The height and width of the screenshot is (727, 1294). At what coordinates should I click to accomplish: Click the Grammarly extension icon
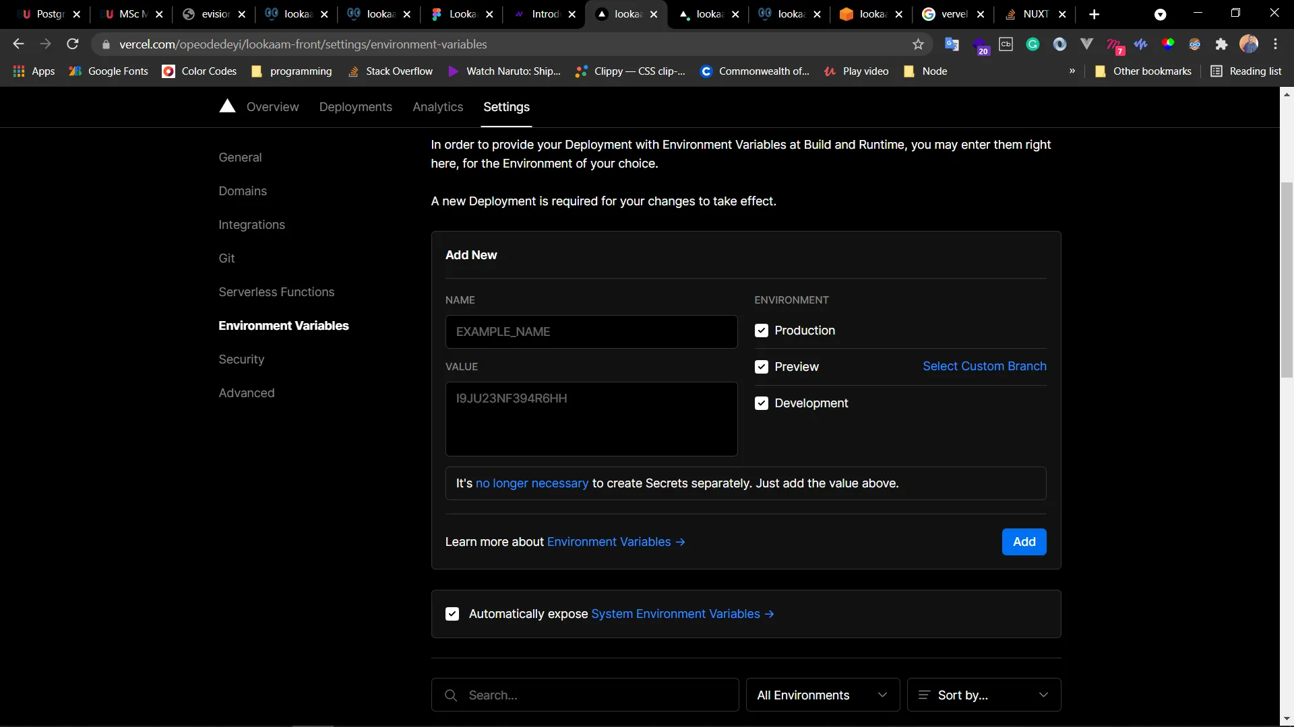click(x=1033, y=44)
